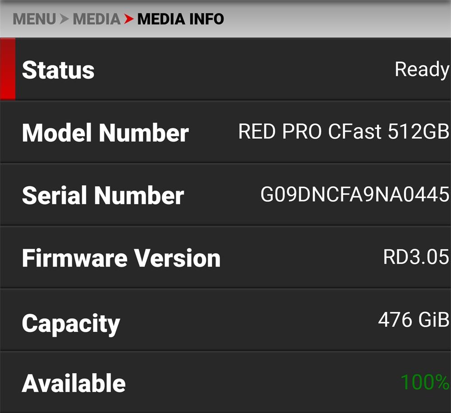The width and height of the screenshot is (451, 413).
Task: Select the Status row label
Action: 58,70
